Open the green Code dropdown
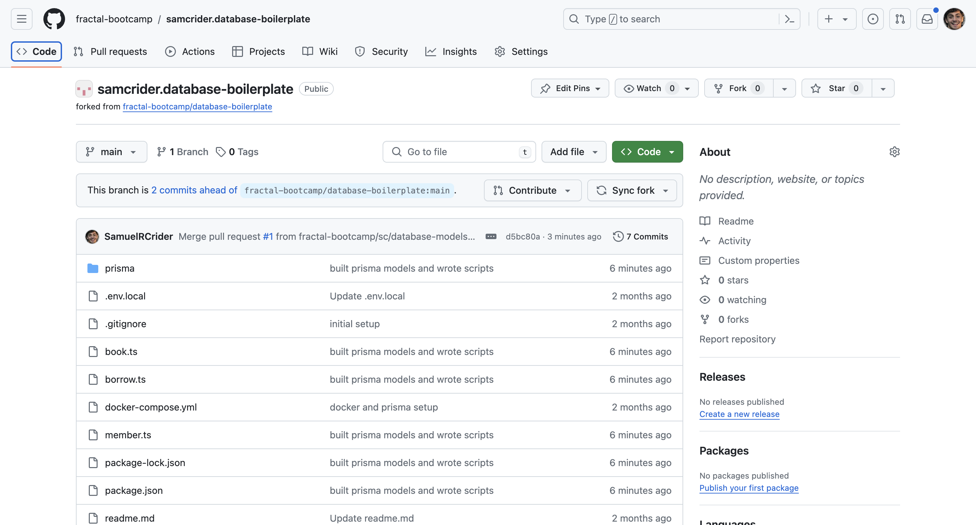The height and width of the screenshot is (525, 976). (647, 152)
